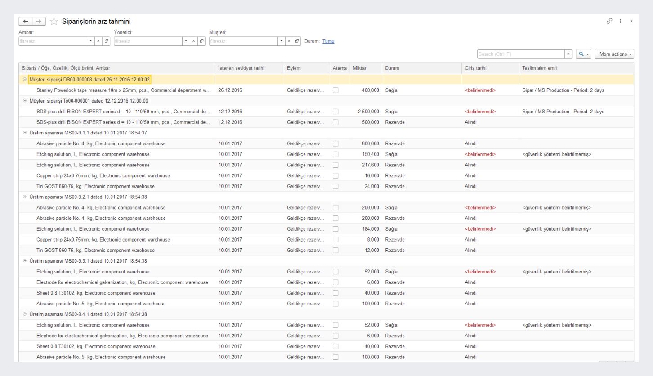Open the Ambar filter dropdown arrow
This screenshot has width=653, height=376.
(91, 41)
